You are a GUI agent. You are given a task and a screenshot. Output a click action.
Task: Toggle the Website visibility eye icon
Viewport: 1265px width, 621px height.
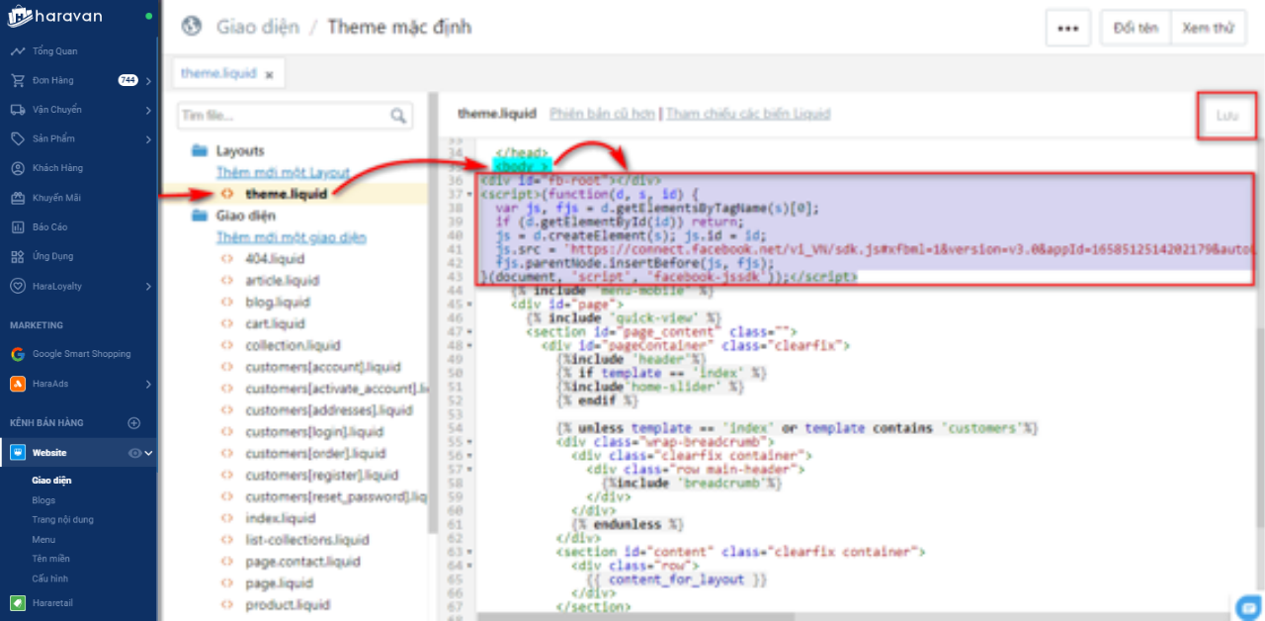click(135, 453)
